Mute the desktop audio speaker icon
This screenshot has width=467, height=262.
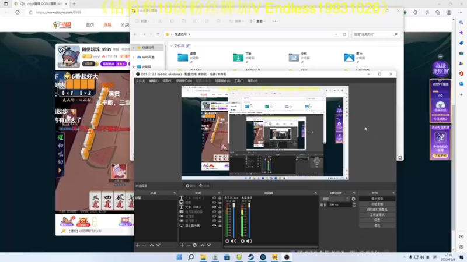pos(249,241)
